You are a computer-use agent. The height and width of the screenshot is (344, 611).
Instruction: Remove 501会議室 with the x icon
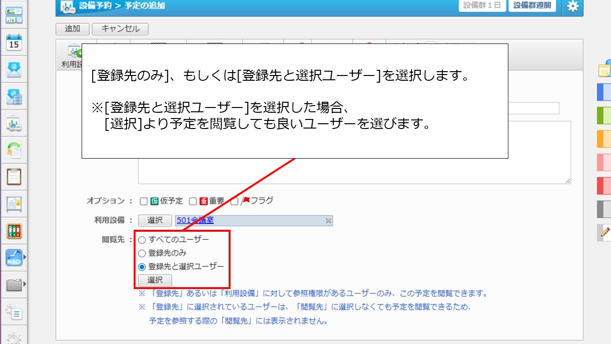point(328,221)
